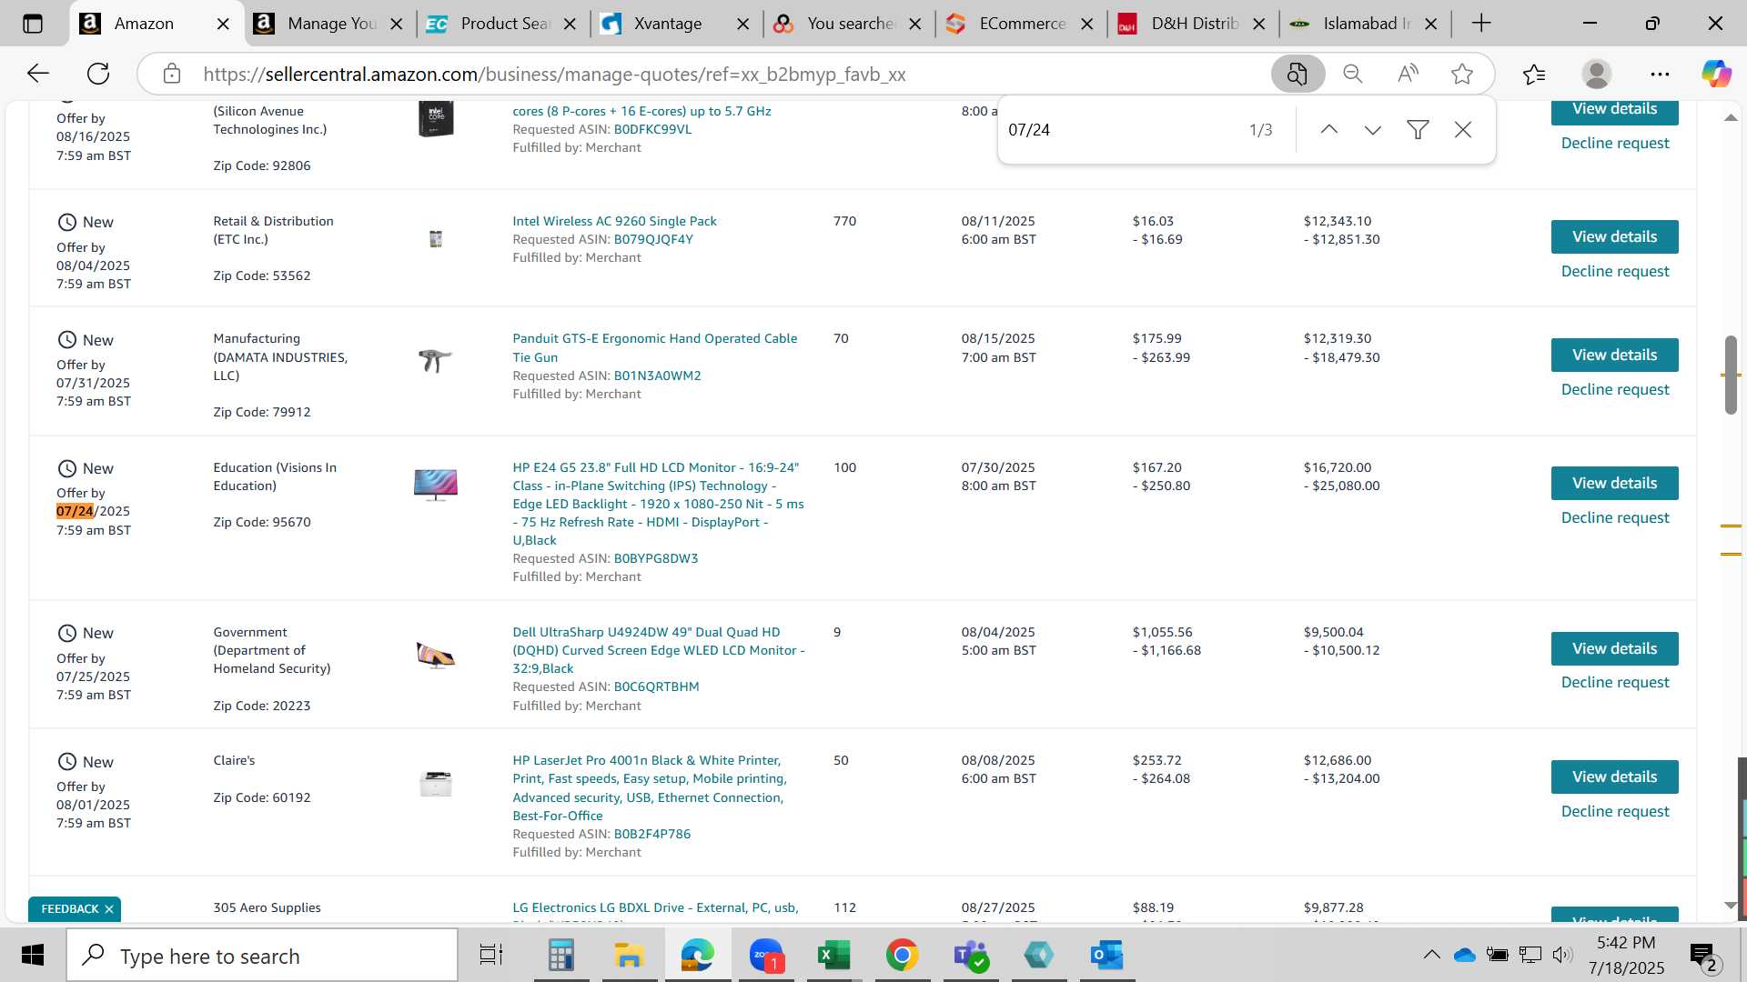Click the Panduit tie gun thumbnail
The height and width of the screenshot is (982, 1747).
point(436,360)
